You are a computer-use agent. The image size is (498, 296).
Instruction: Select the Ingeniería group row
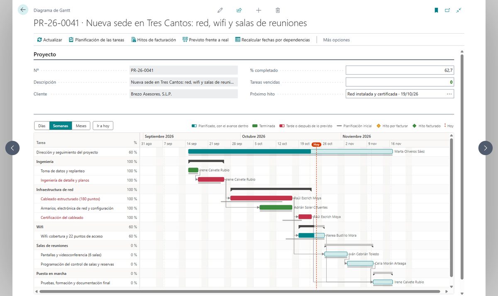[87, 162]
